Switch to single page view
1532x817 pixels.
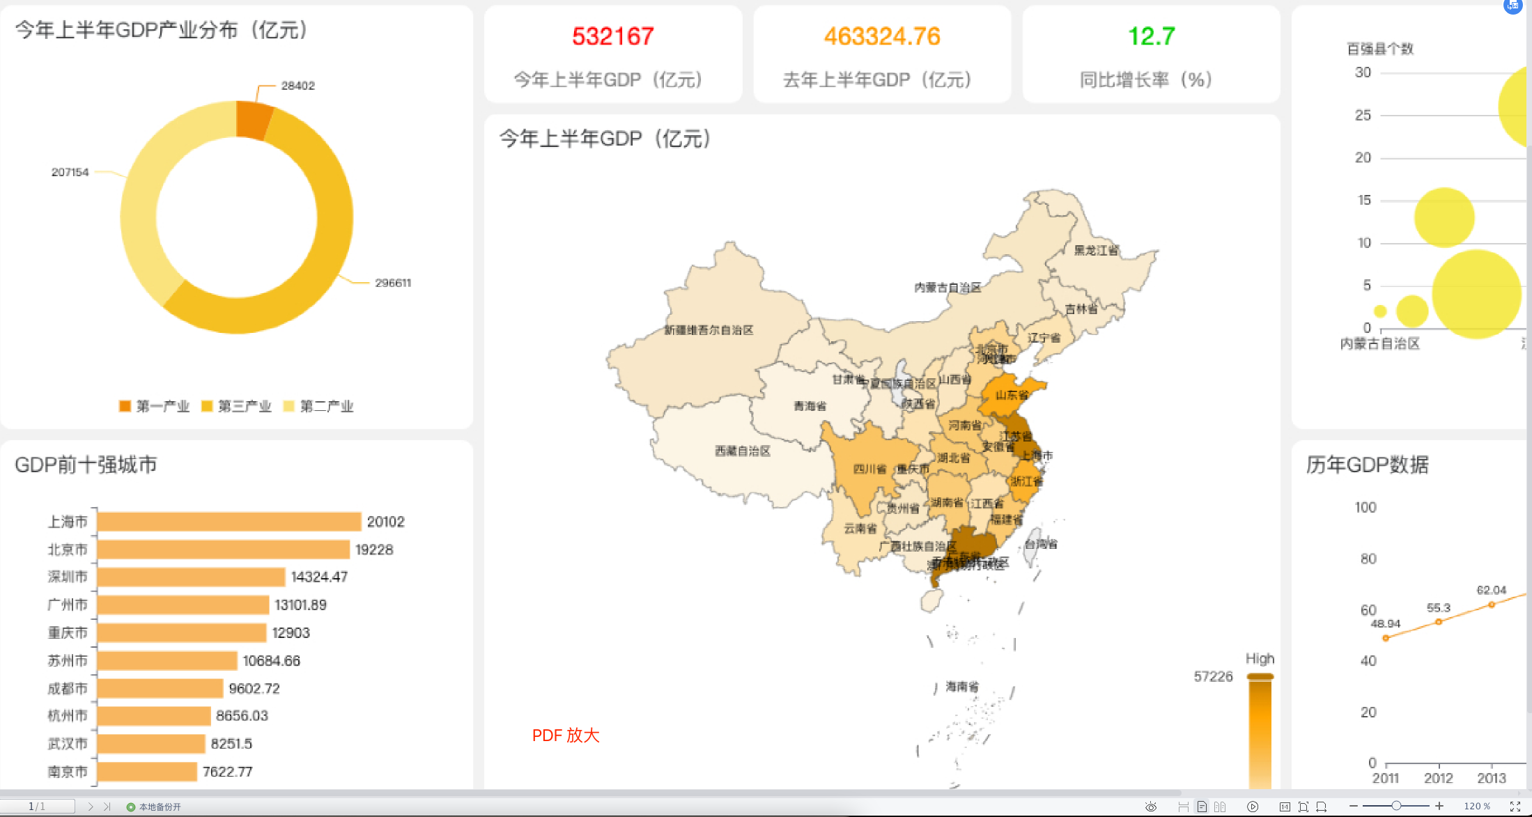click(1202, 806)
